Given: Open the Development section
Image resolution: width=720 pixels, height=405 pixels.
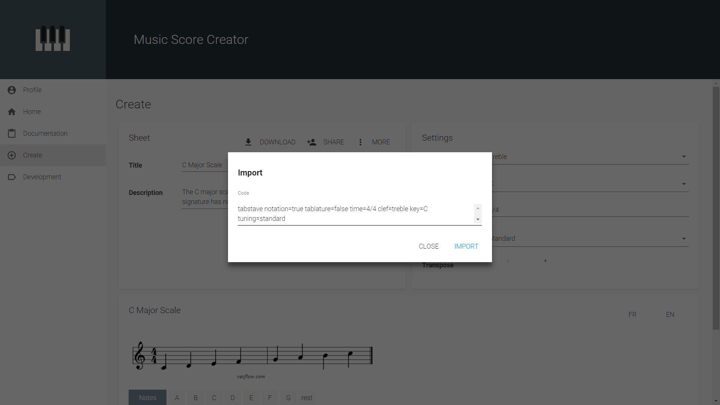Looking at the screenshot, I should pyautogui.click(x=42, y=177).
